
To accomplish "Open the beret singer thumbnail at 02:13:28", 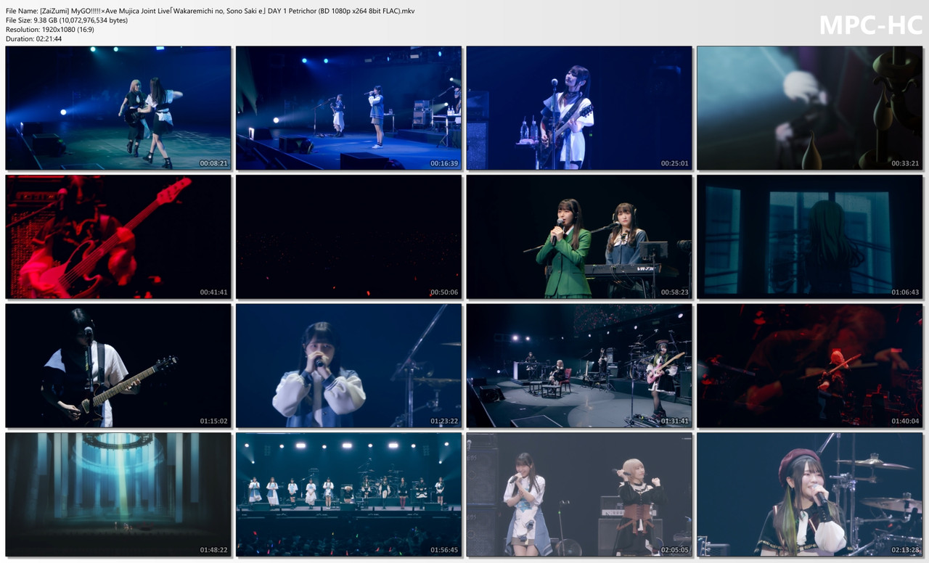I will pyautogui.click(x=810, y=495).
